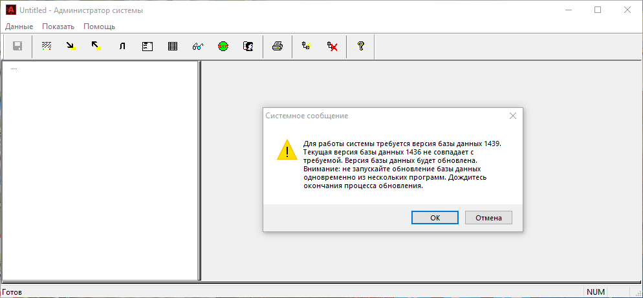
Task: Open the Помощь menu
Action: (99, 27)
